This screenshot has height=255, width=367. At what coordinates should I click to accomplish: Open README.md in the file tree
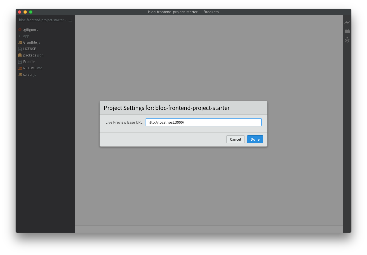(x=33, y=68)
